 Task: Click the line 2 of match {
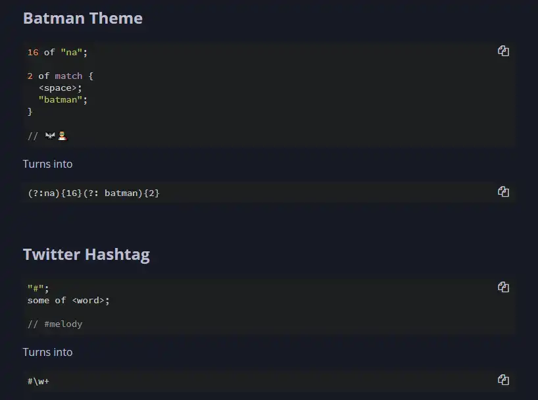click(60, 76)
